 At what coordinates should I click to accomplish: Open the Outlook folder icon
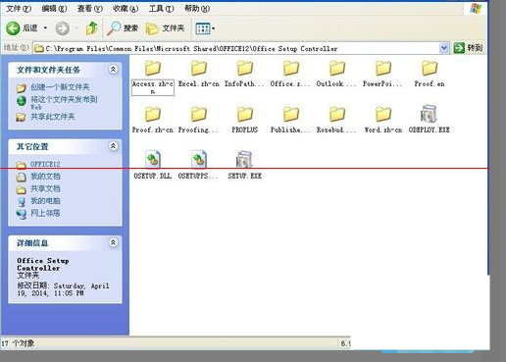coord(337,68)
